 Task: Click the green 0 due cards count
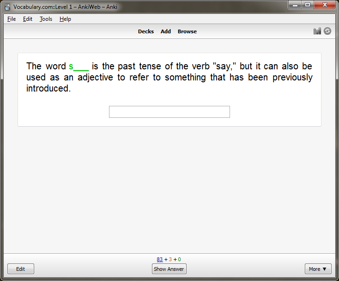(180, 259)
